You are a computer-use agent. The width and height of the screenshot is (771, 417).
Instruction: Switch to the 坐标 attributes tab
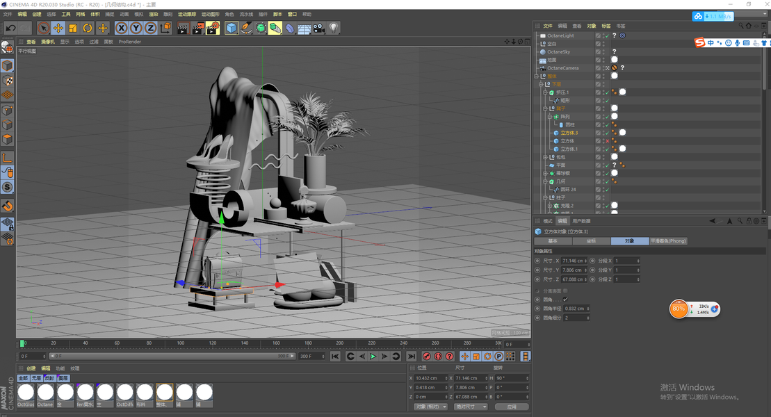coord(591,241)
